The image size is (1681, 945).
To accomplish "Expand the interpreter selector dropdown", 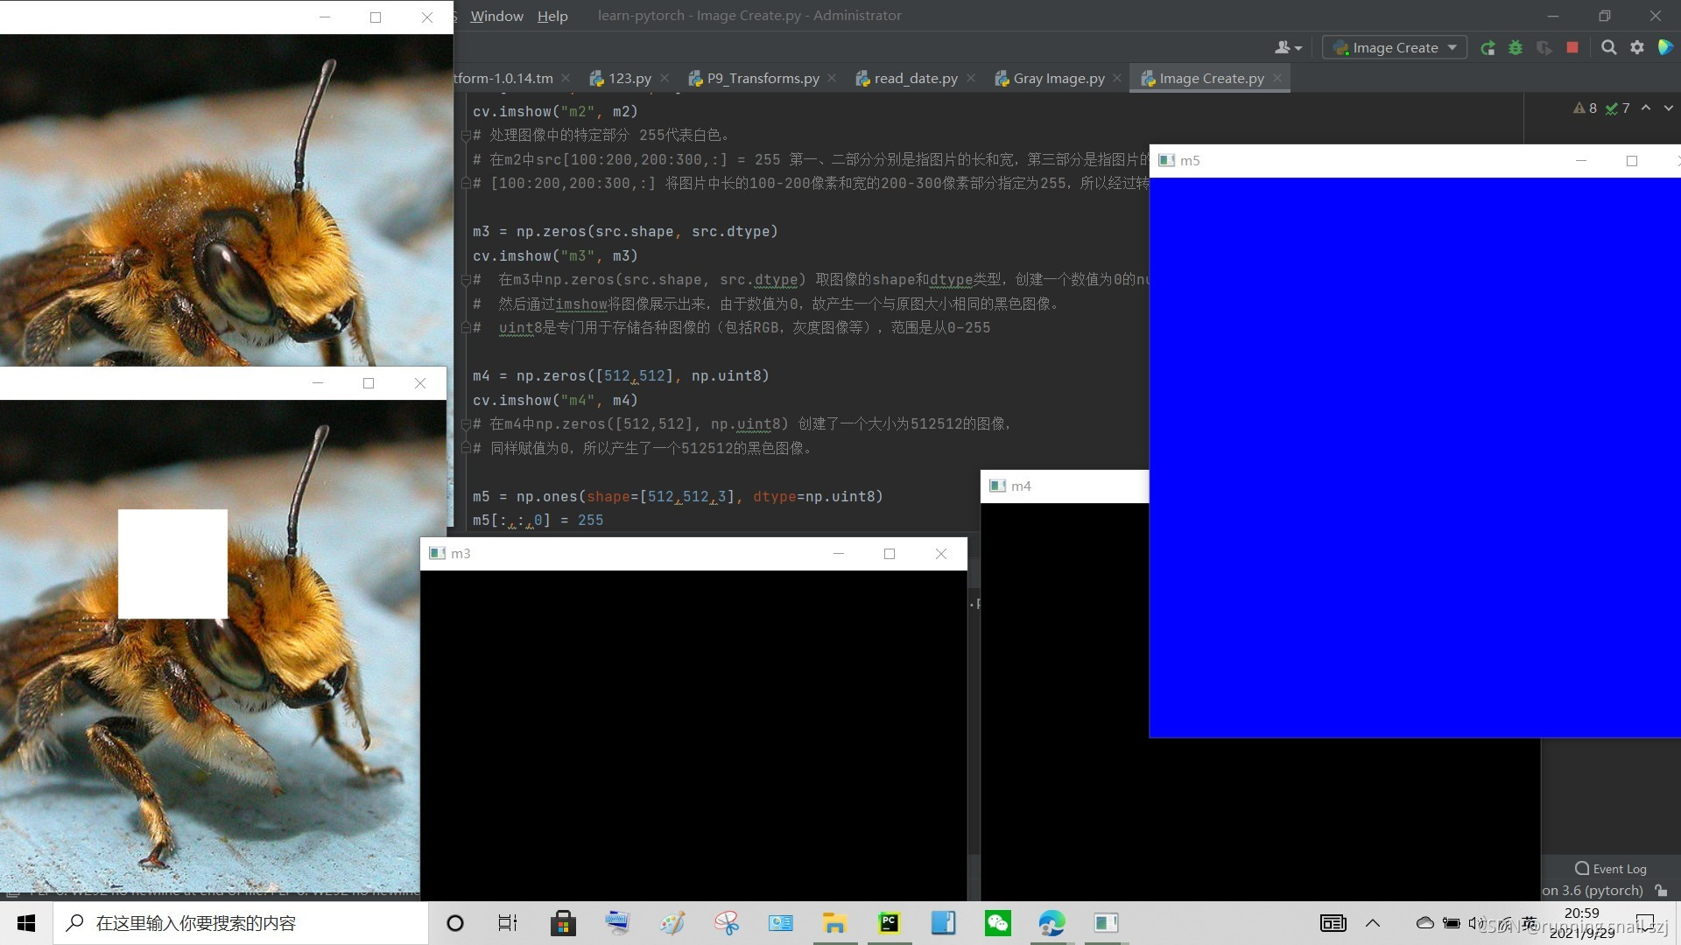I will click(x=1599, y=890).
